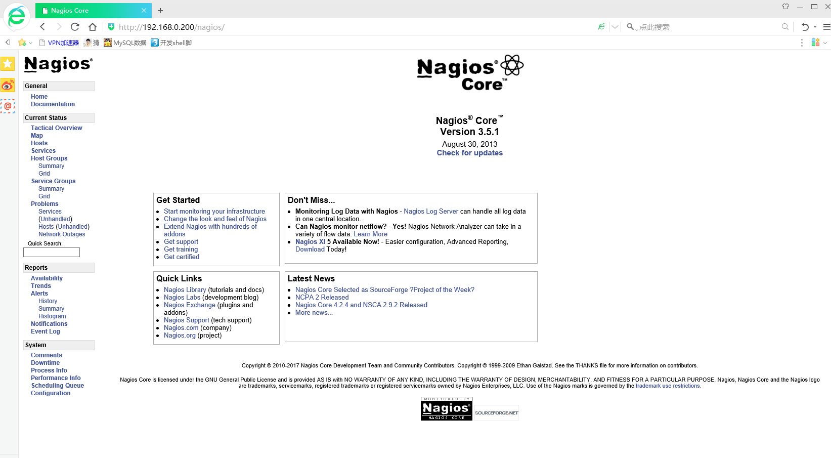Open Process Info
831x458 pixels.
click(x=49, y=370)
